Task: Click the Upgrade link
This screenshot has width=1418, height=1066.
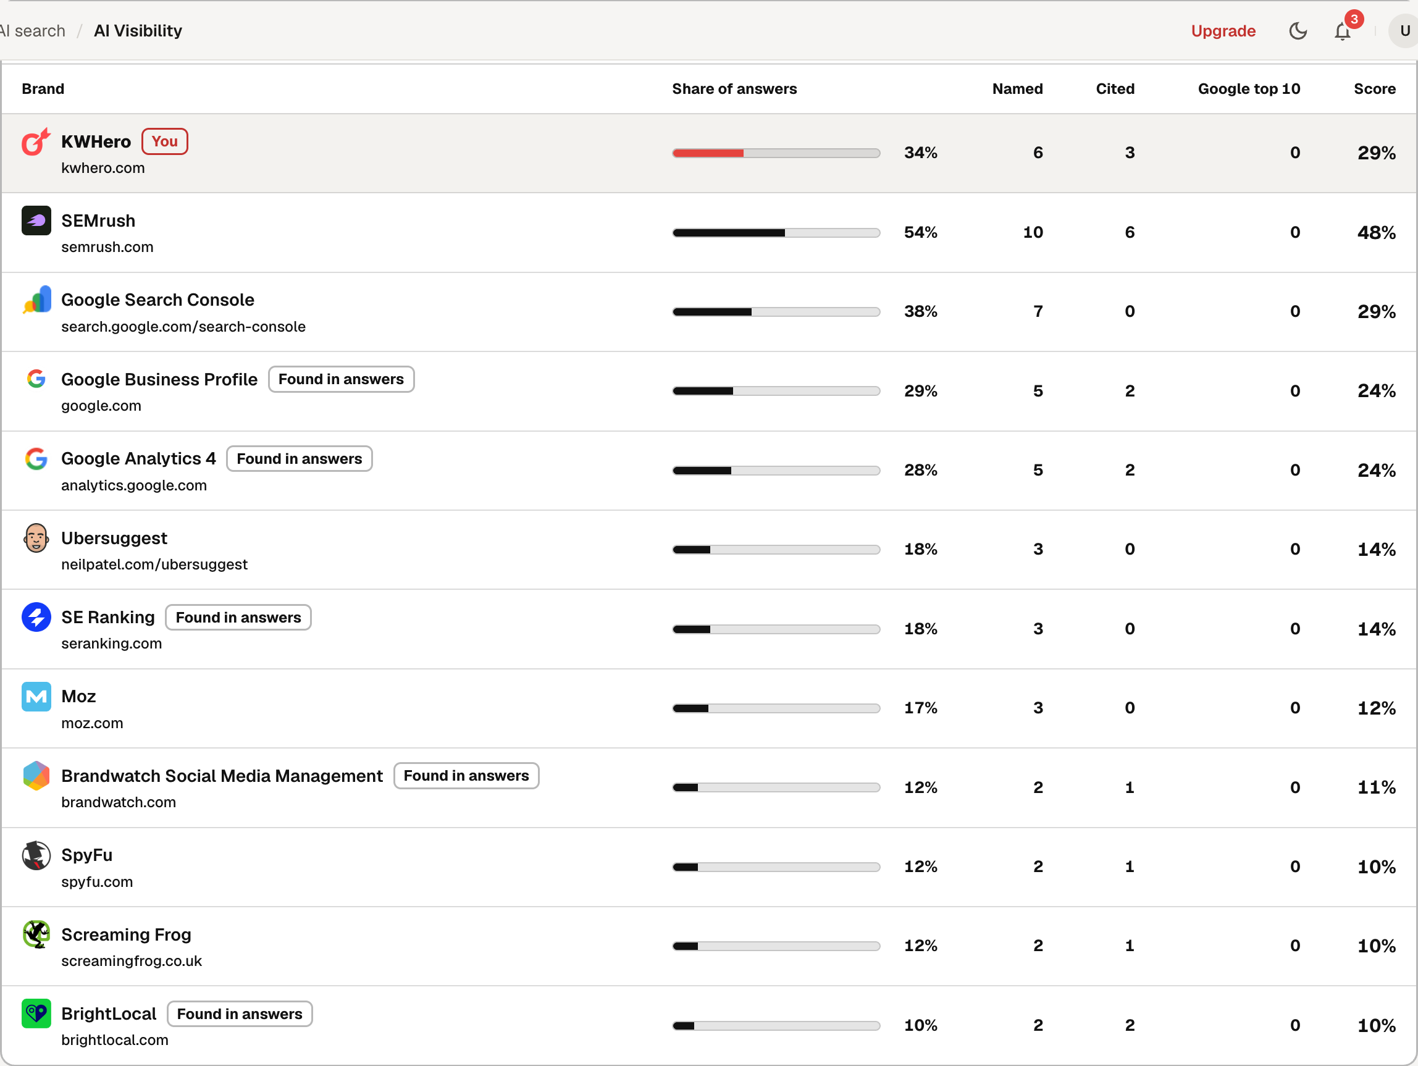Action: tap(1223, 31)
